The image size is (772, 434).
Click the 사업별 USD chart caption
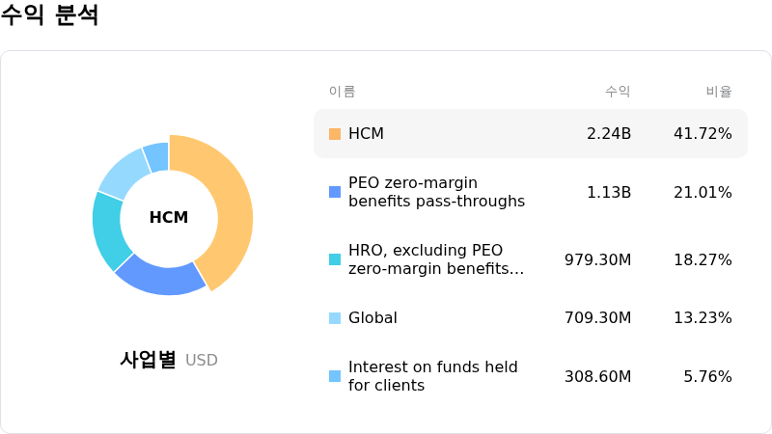point(169,360)
